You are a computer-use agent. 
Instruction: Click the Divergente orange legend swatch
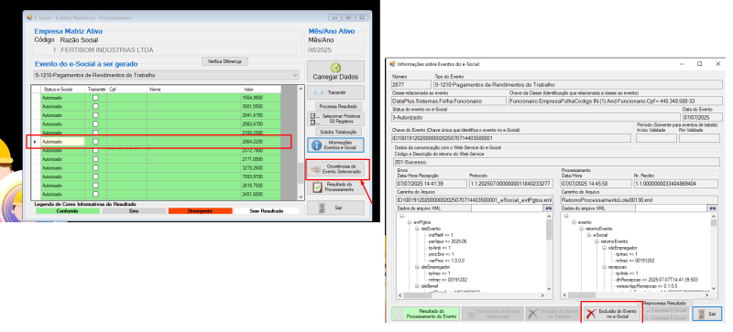click(x=200, y=211)
